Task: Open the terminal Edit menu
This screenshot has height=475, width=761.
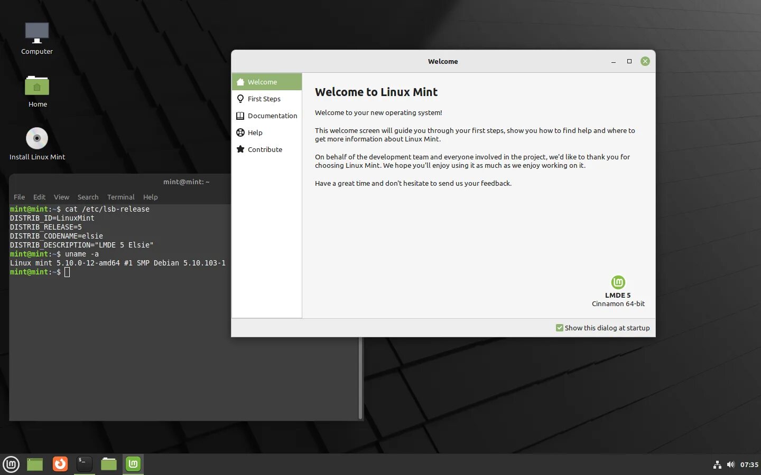Action: click(39, 197)
